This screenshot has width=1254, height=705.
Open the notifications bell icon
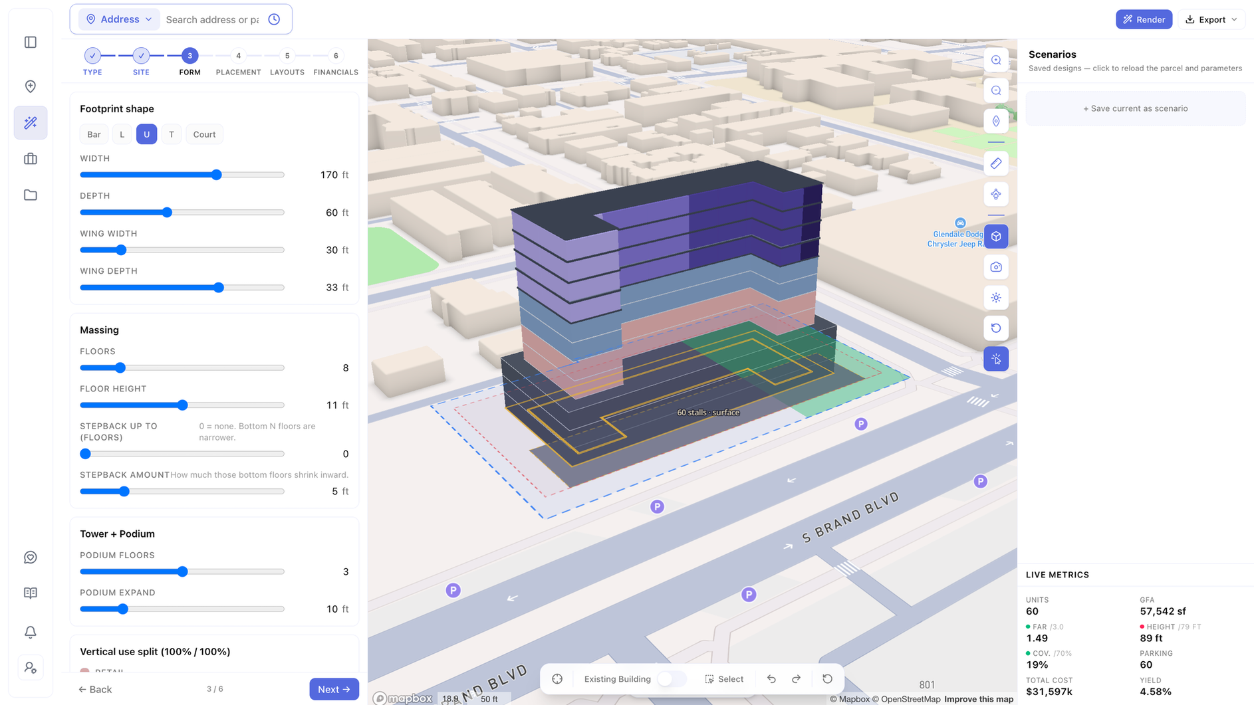coord(31,632)
